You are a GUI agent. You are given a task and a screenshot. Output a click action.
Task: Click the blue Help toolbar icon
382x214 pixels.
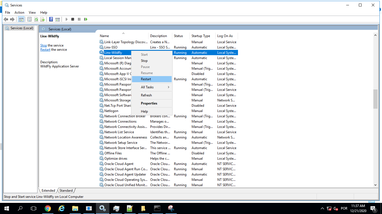click(x=51, y=19)
